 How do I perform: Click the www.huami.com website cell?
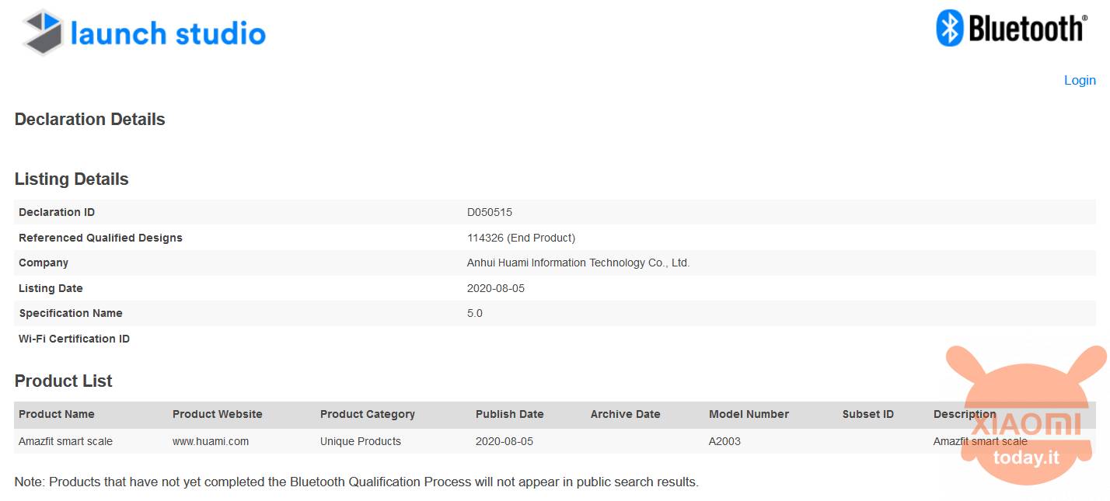211,441
